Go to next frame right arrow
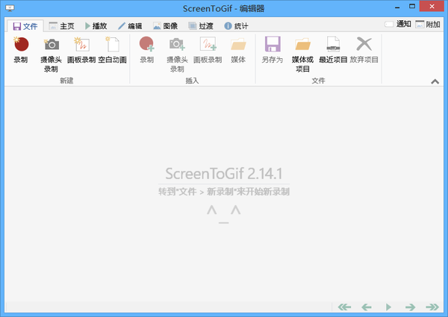Viewport: 448px width, 317px height. [410, 307]
